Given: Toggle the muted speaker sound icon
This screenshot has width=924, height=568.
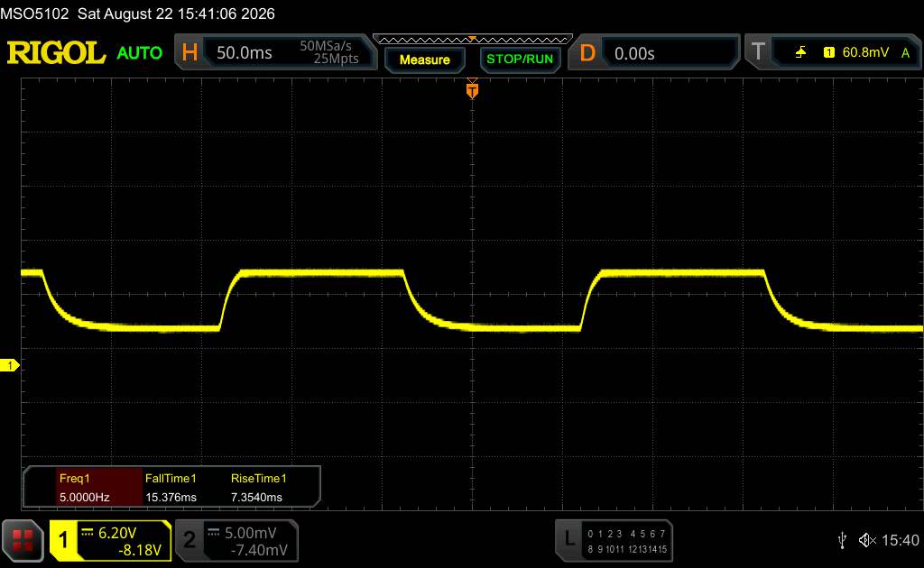Looking at the screenshot, I should (867, 540).
